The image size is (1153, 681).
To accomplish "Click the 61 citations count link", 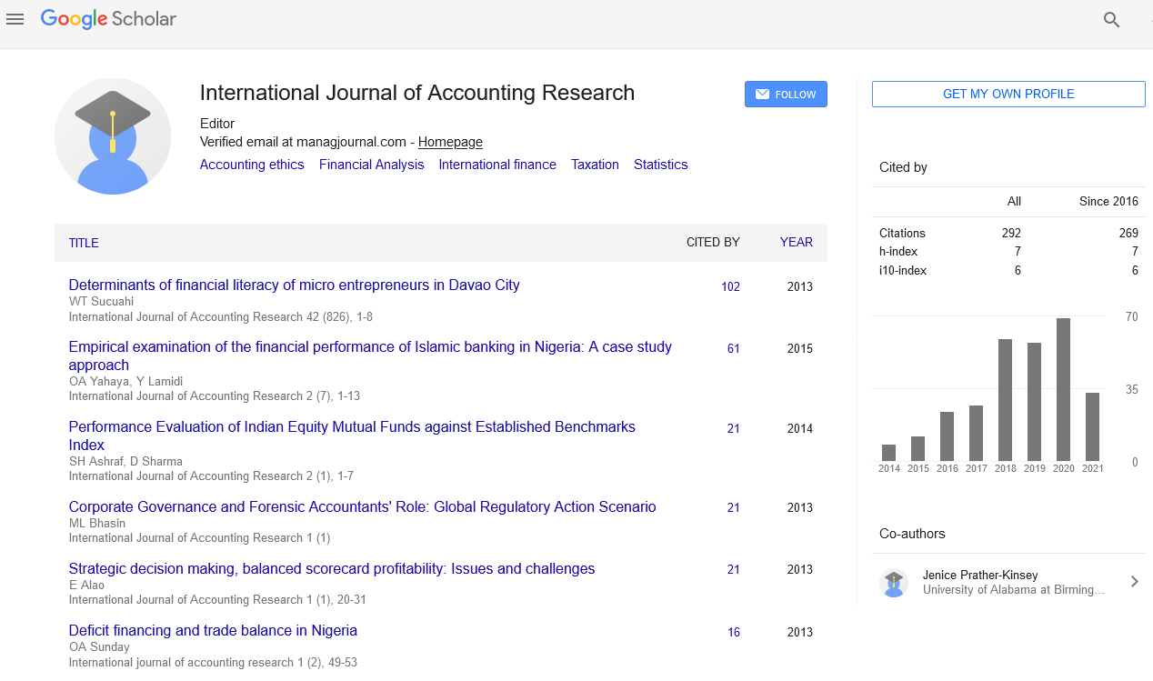I will (x=733, y=348).
